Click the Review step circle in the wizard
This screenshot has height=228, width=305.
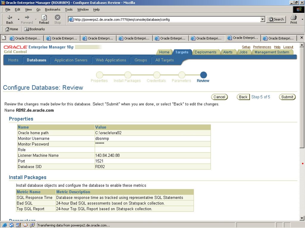coord(203,75)
